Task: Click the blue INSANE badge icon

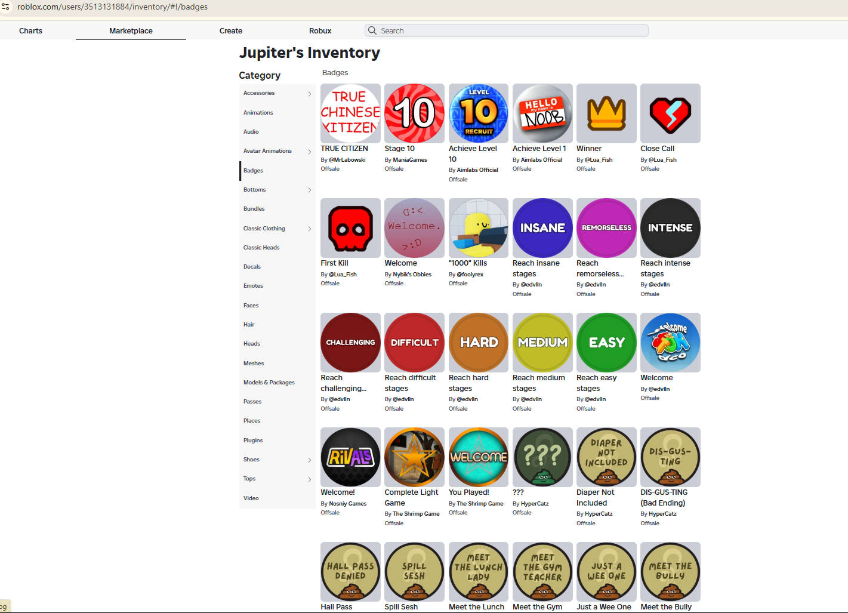Action: pos(542,228)
